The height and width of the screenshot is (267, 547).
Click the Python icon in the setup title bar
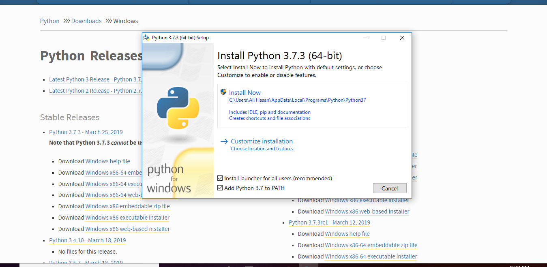pos(146,38)
